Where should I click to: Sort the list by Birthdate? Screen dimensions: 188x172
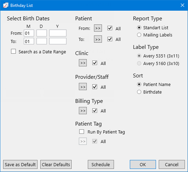pos(139,92)
